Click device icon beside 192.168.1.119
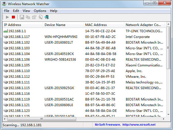The height and width of the screenshot is (130, 173). [x=6, y=99]
